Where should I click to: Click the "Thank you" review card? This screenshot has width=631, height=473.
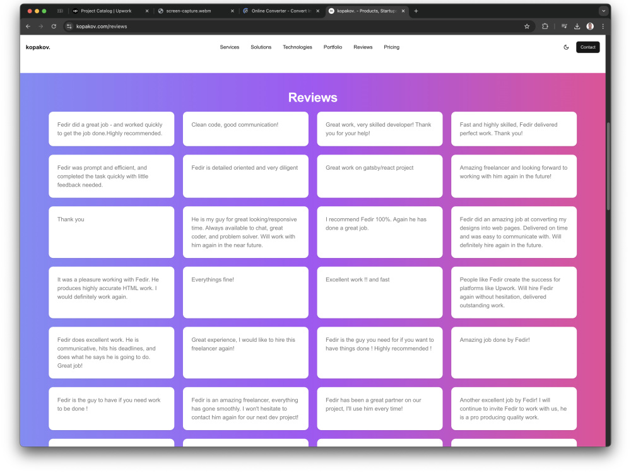112,232
